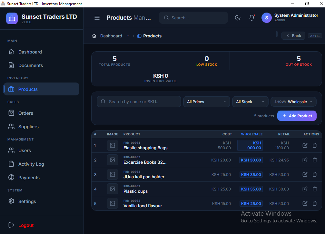Click the Plastic cups product name
Image resolution: width=325 pixels, height=234 pixels.
pos(135,191)
